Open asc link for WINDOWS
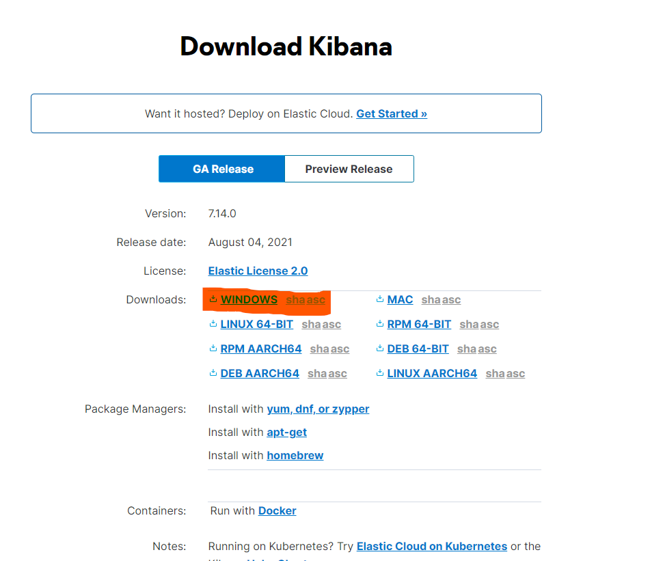This screenshot has width=650, height=561. pyautogui.click(x=316, y=299)
